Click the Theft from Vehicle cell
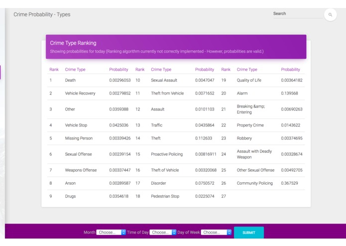346x246 pixels. tap(167, 93)
